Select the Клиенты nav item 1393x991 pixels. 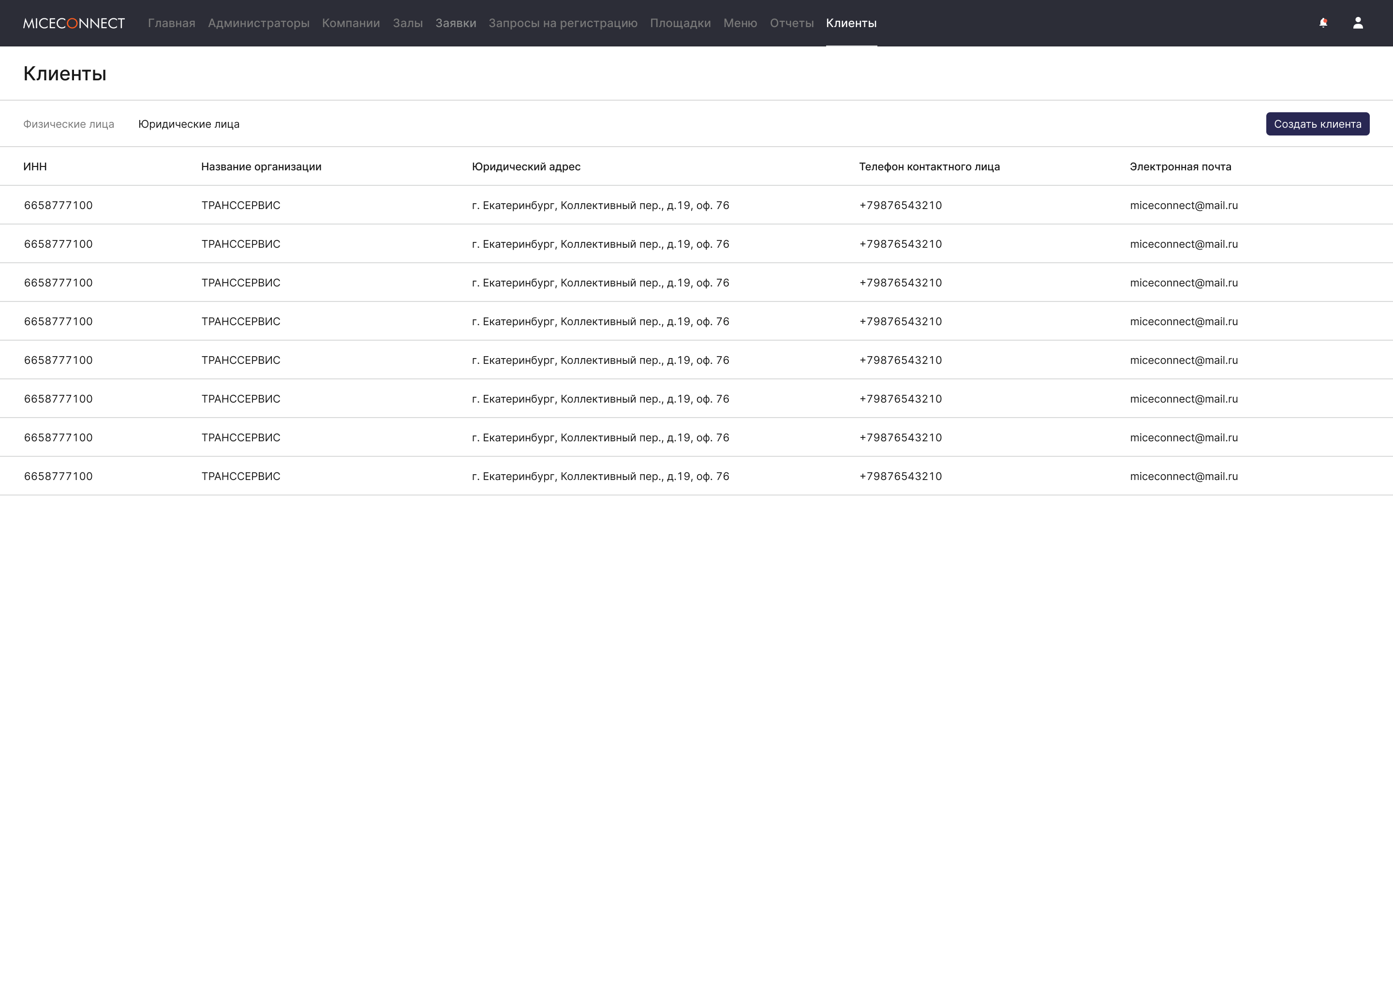851,23
